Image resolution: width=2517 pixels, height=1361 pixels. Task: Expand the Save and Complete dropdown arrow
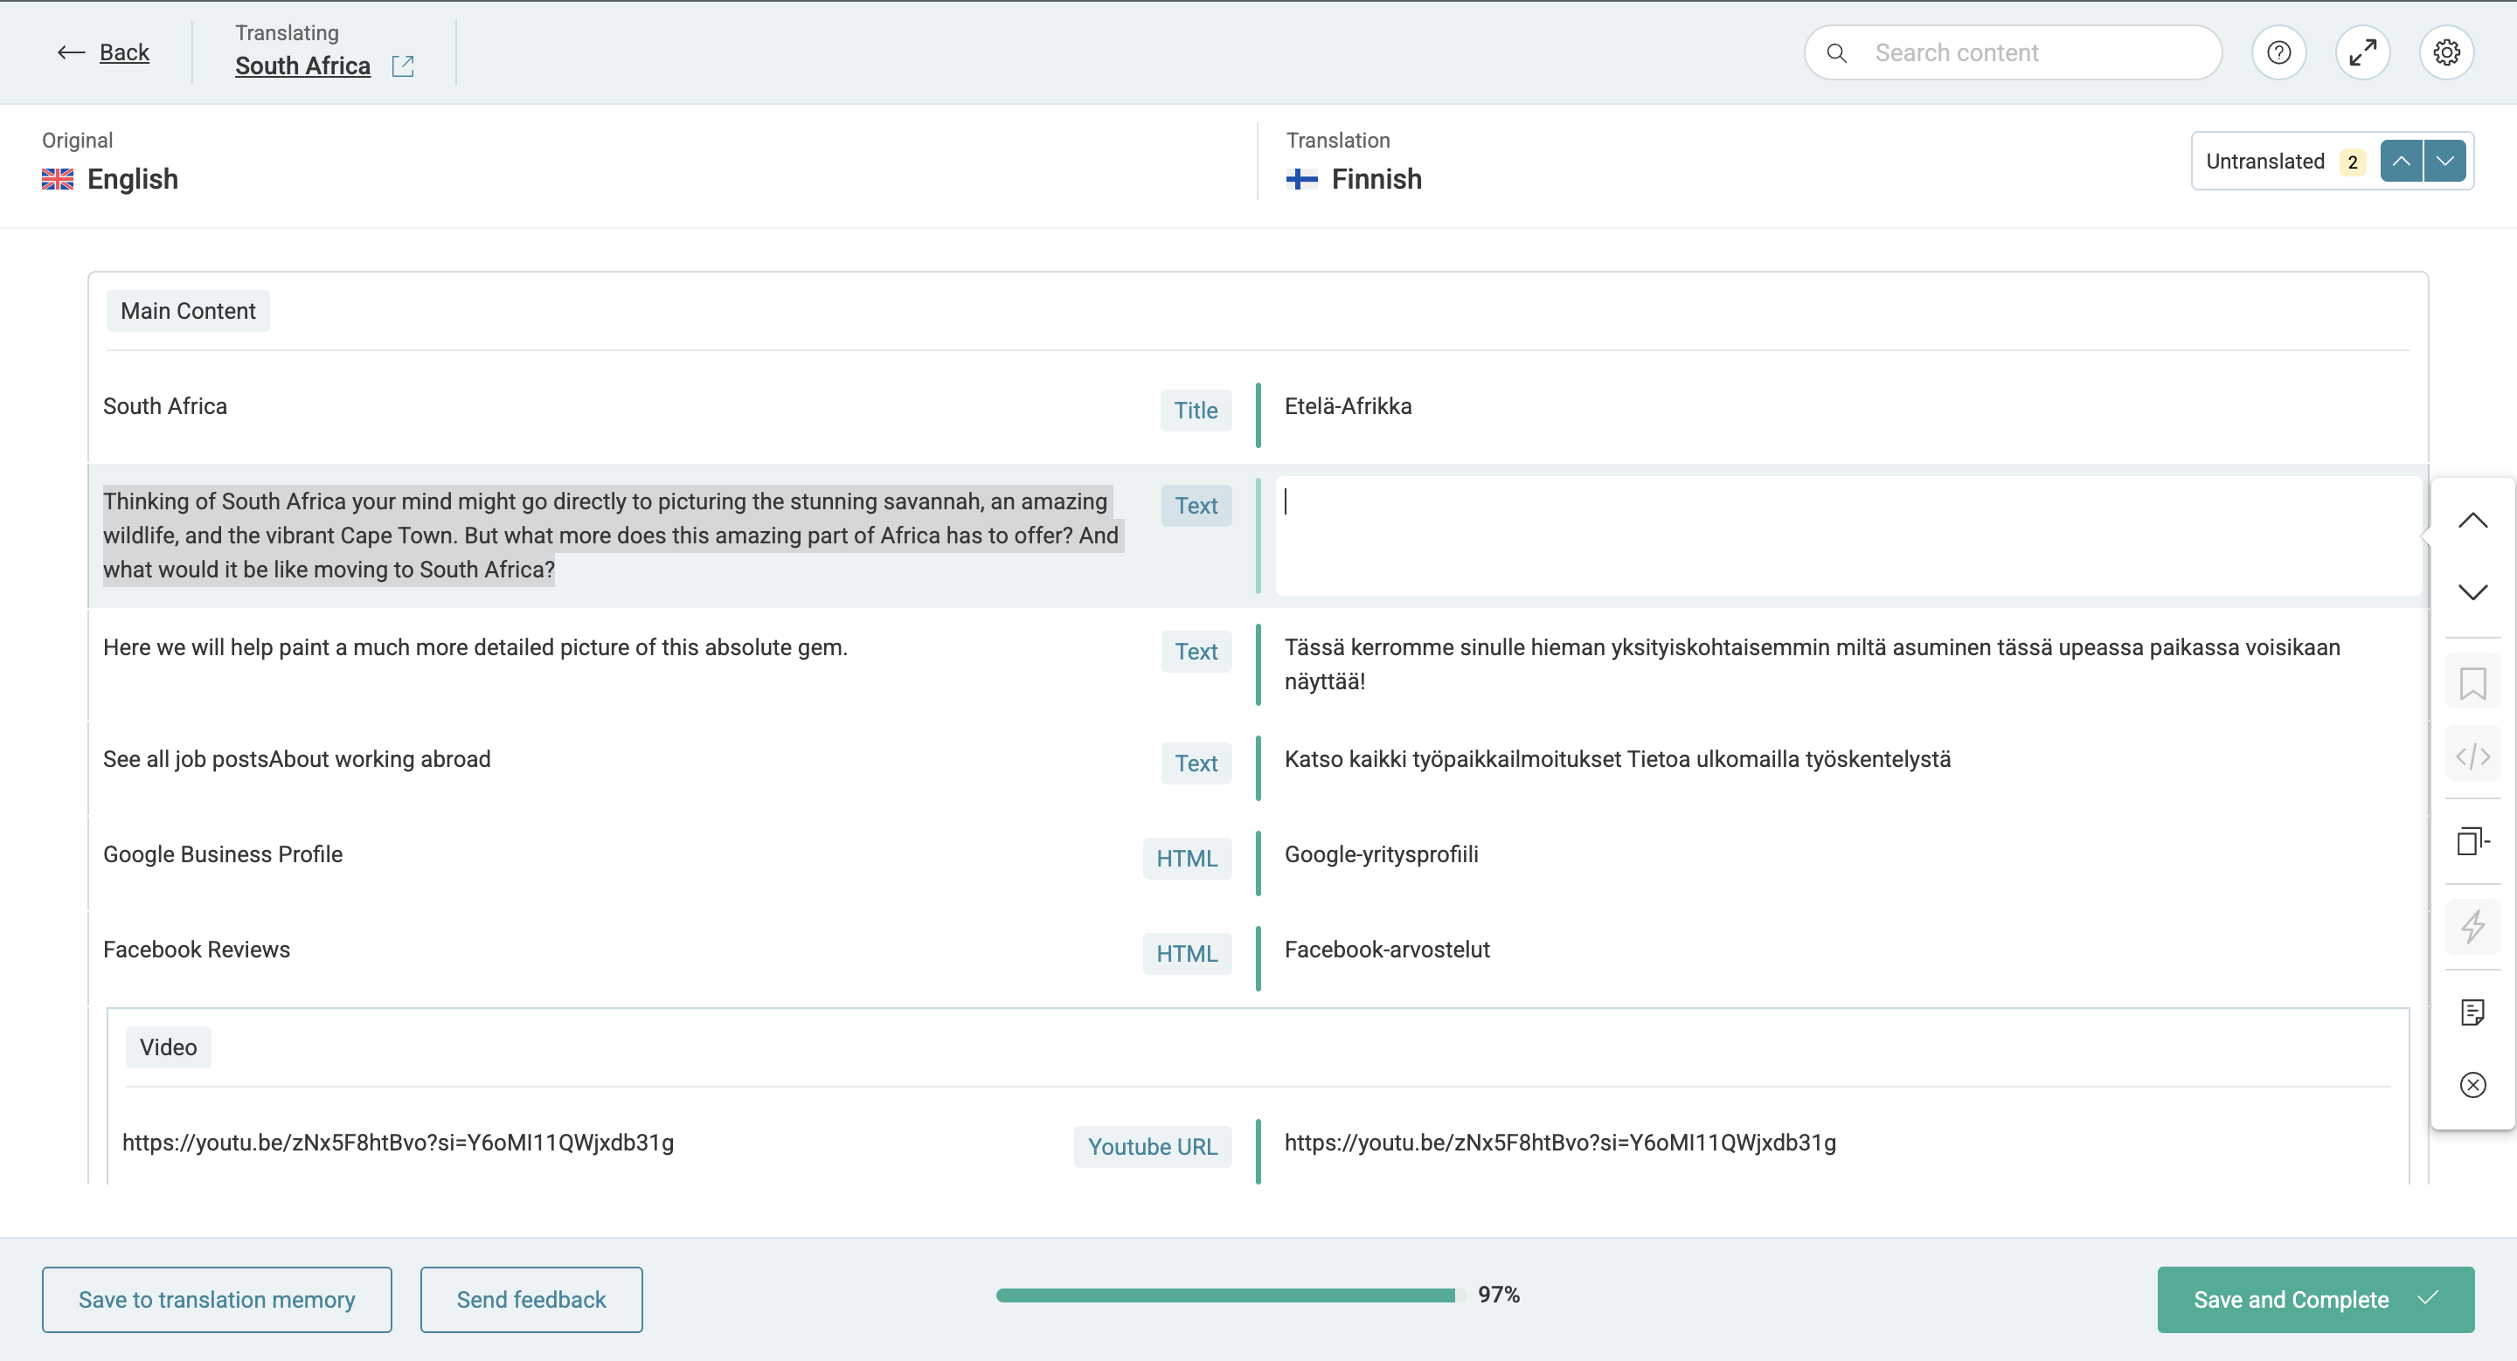(x=2429, y=1298)
